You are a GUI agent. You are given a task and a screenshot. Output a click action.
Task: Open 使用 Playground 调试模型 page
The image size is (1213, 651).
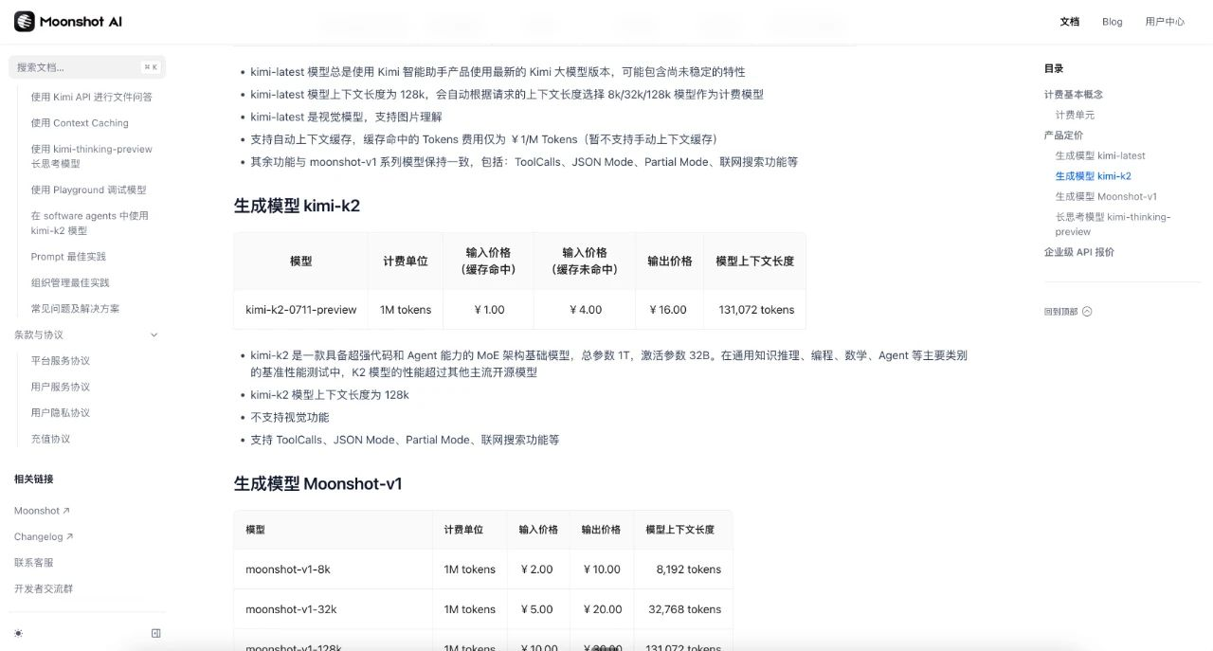click(88, 190)
